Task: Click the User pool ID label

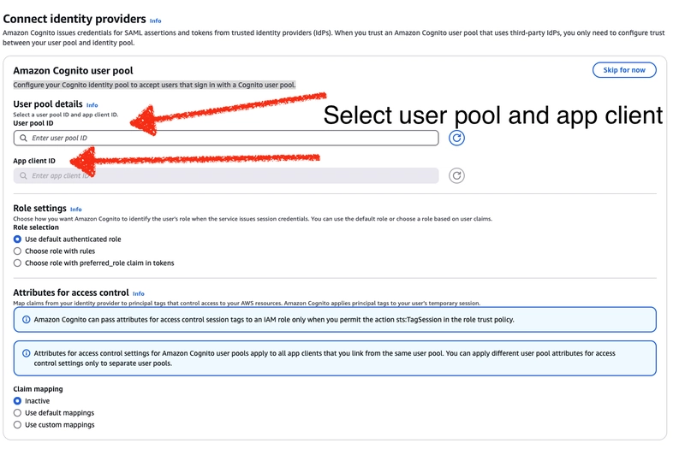Action: pos(33,123)
